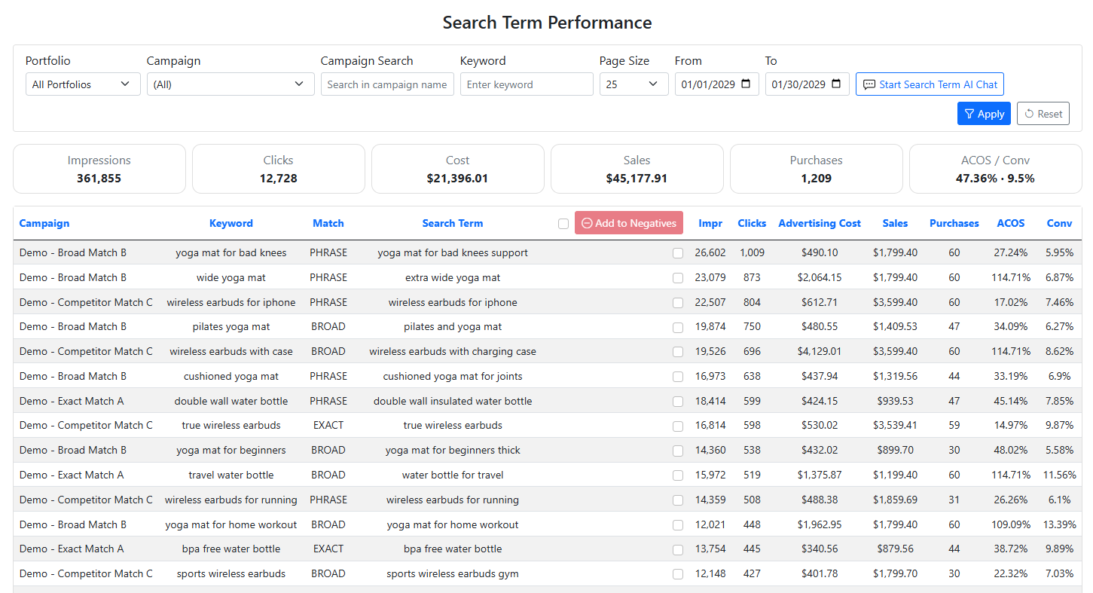Tick checkbox for bpa free water bottle row

click(678, 549)
